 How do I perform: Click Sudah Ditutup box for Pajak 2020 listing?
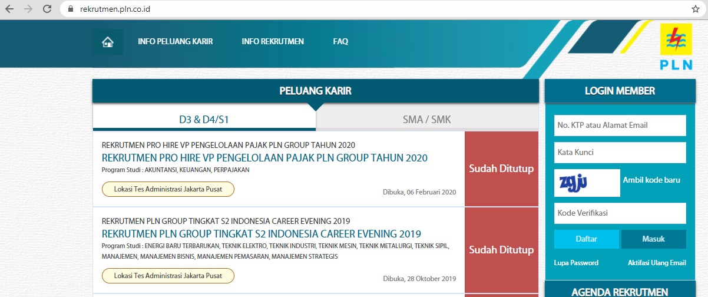coord(501,169)
